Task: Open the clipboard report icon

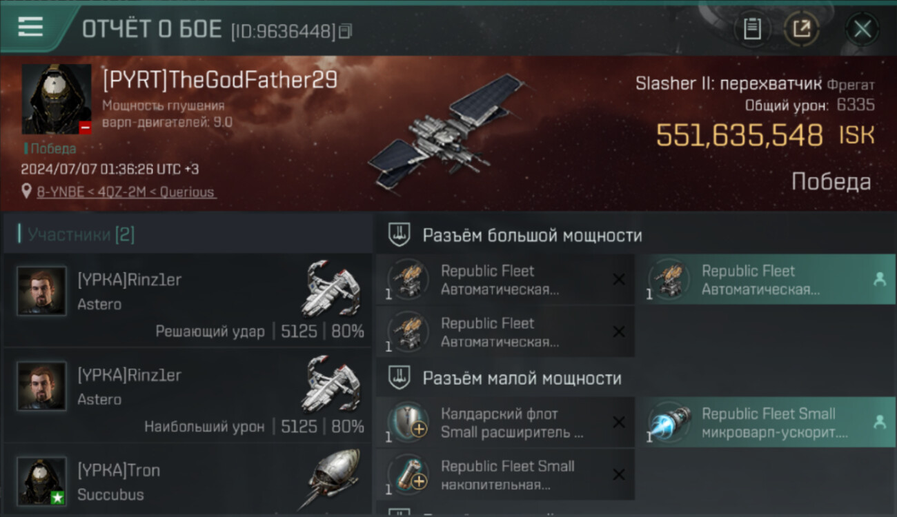Action: coord(752,29)
